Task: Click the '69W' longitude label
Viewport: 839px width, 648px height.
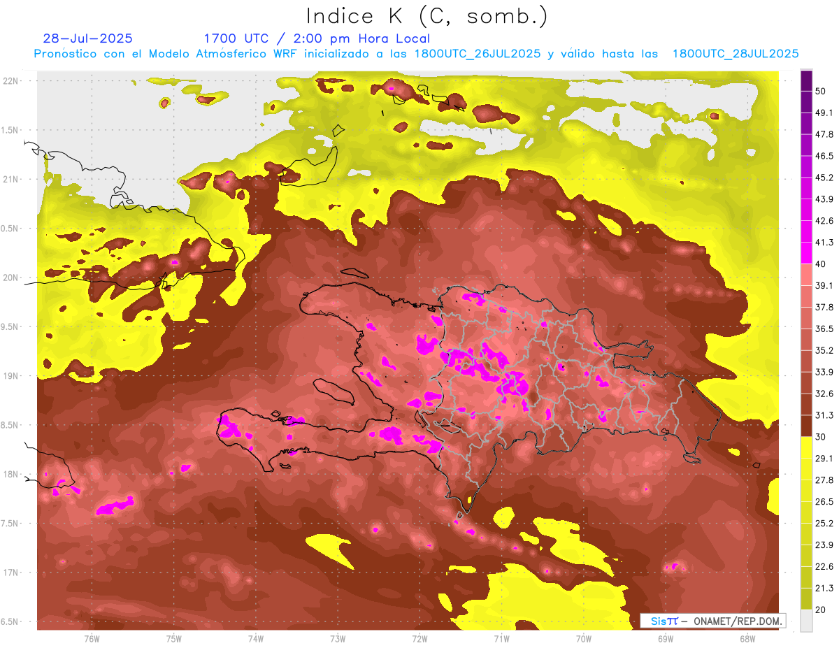Action: [x=666, y=639]
